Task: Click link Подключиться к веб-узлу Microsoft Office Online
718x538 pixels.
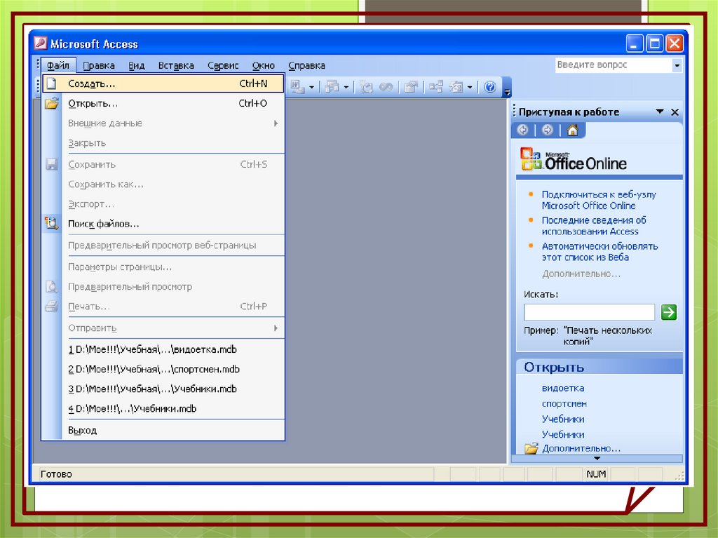Action: (x=599, y=200)
